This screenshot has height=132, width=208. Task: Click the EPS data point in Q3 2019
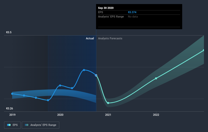36,98
